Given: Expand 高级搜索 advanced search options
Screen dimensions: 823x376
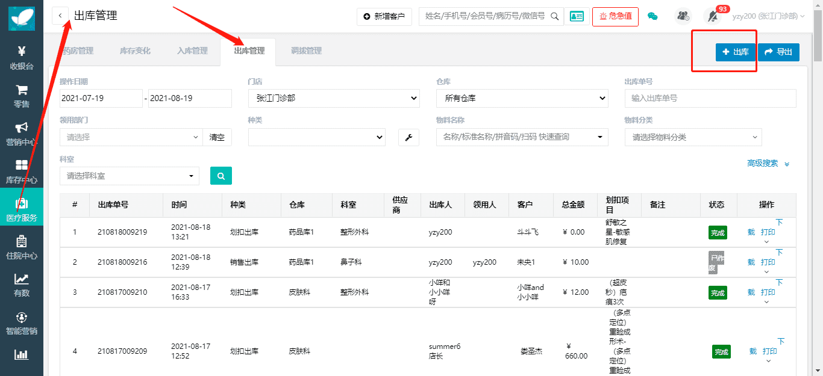Looking at the screenshot, I should (x=768, y=164).
